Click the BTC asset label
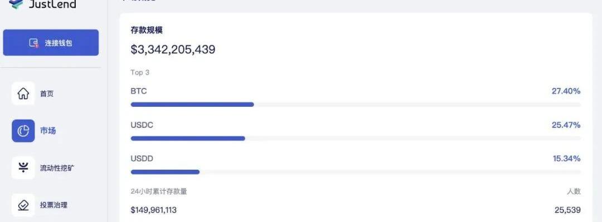This screenshot has height=222, width=602. (139, 92)
